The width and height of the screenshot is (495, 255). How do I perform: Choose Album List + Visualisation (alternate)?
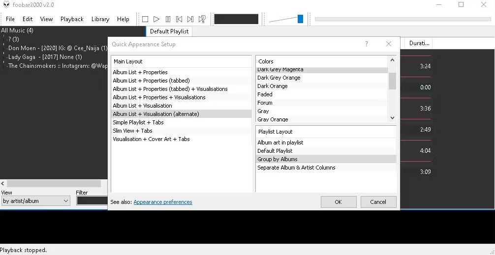pos(182,114)
